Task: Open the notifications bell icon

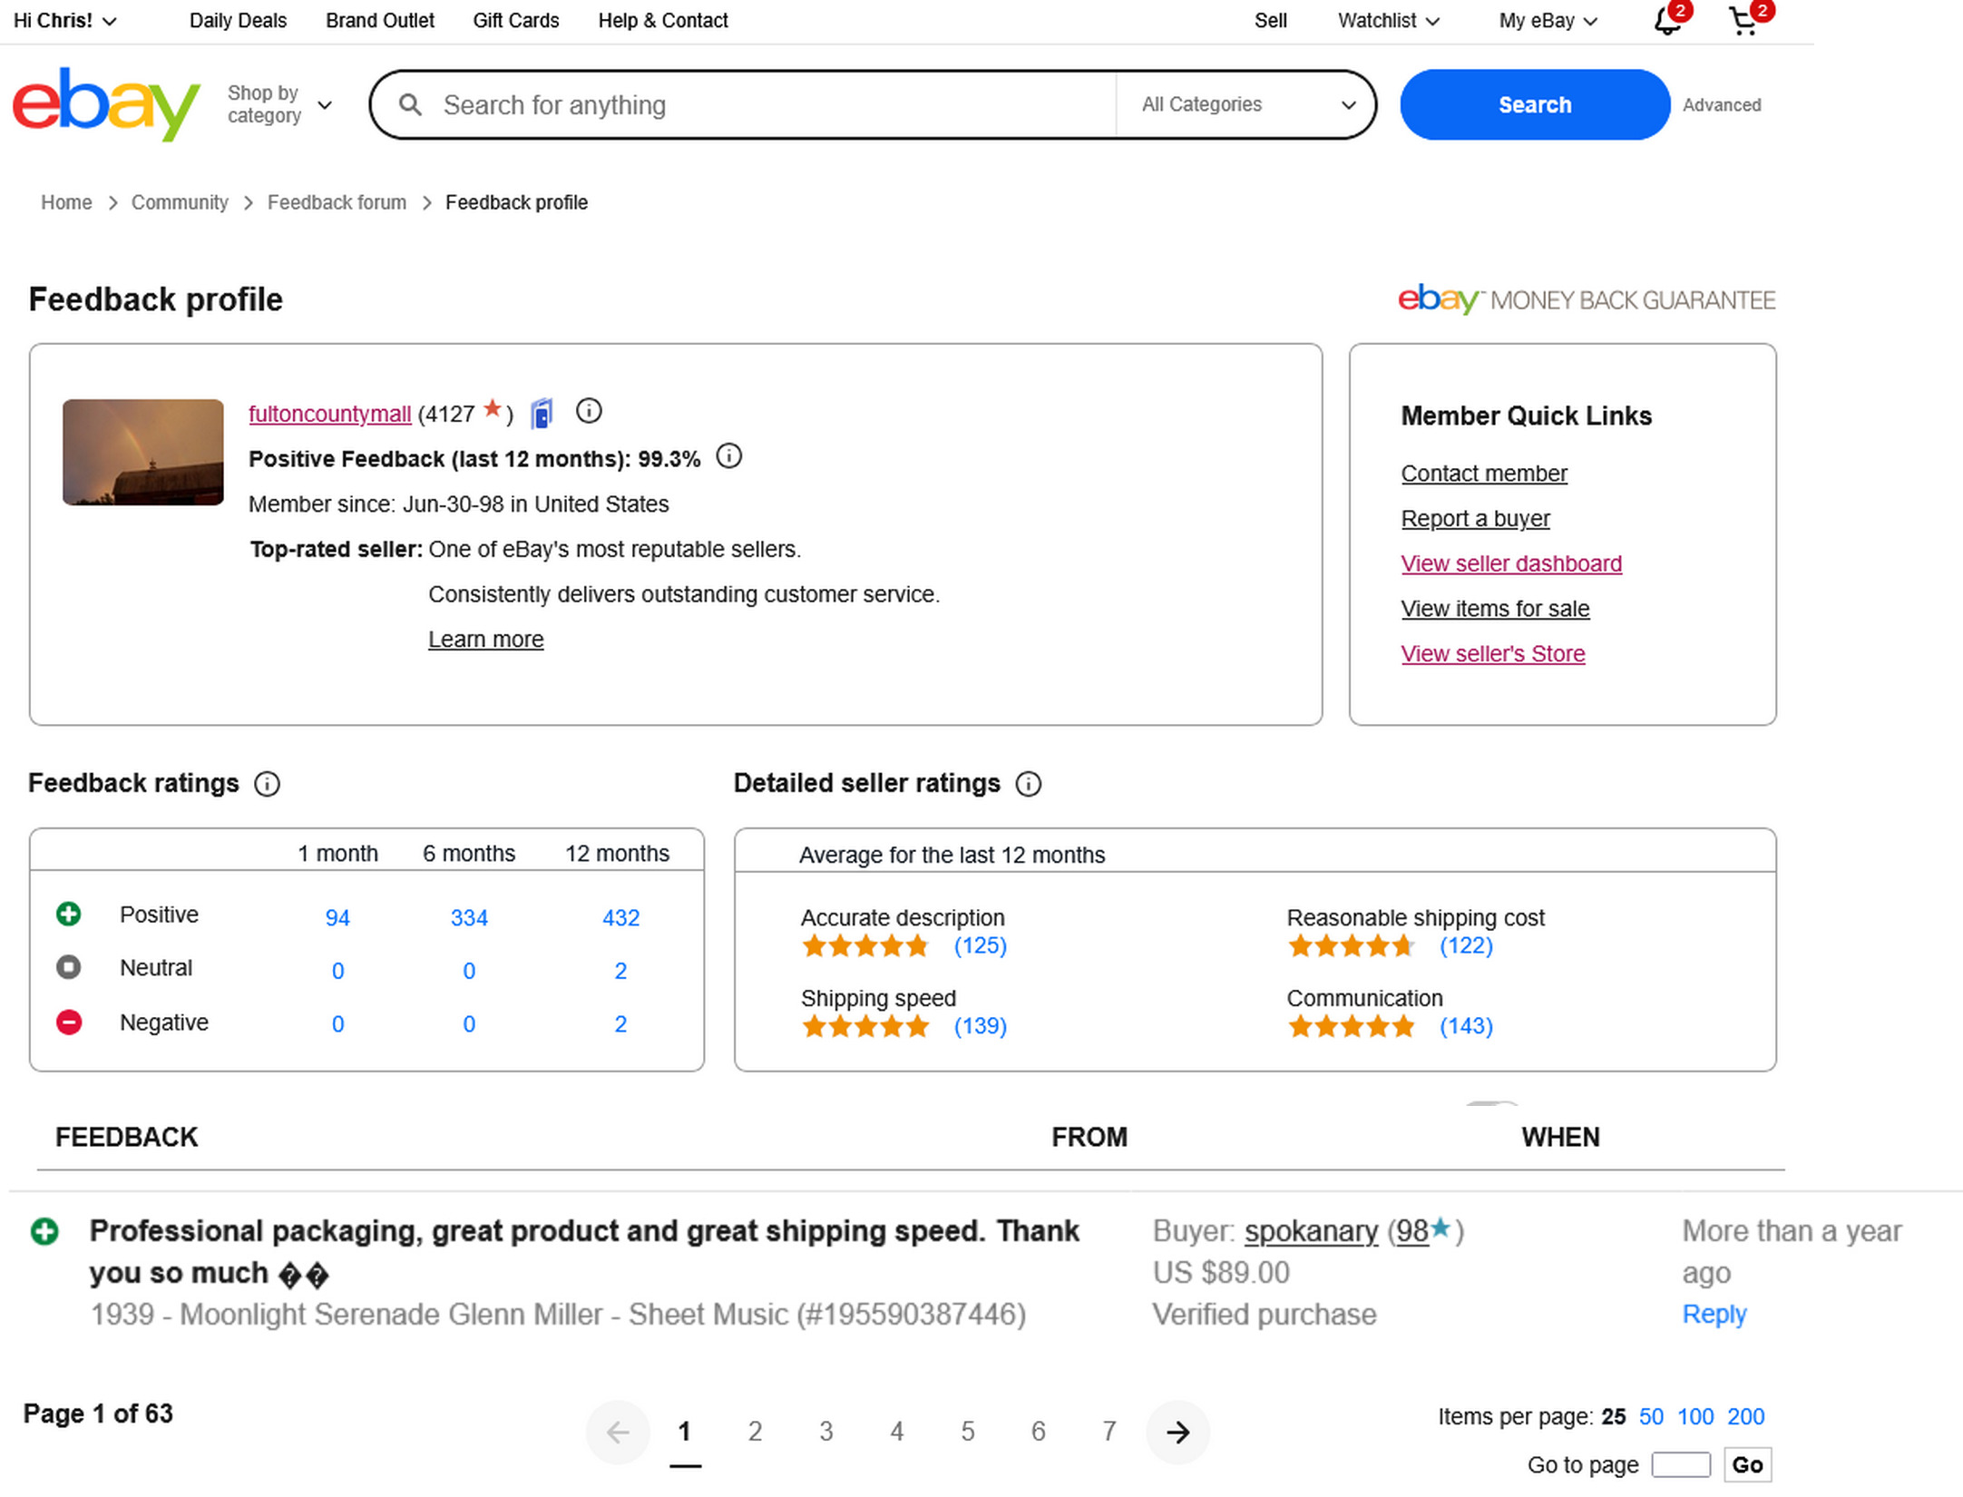Action: coord(1666,21)
